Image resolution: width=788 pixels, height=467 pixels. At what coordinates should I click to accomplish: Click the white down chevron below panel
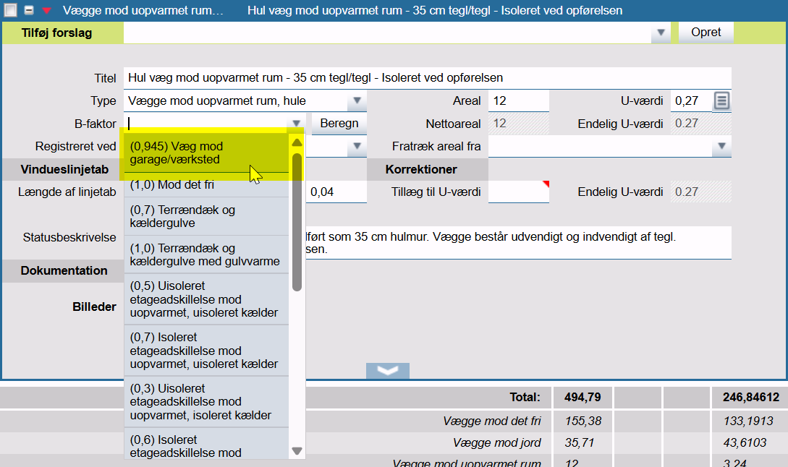tap(388, 371)
